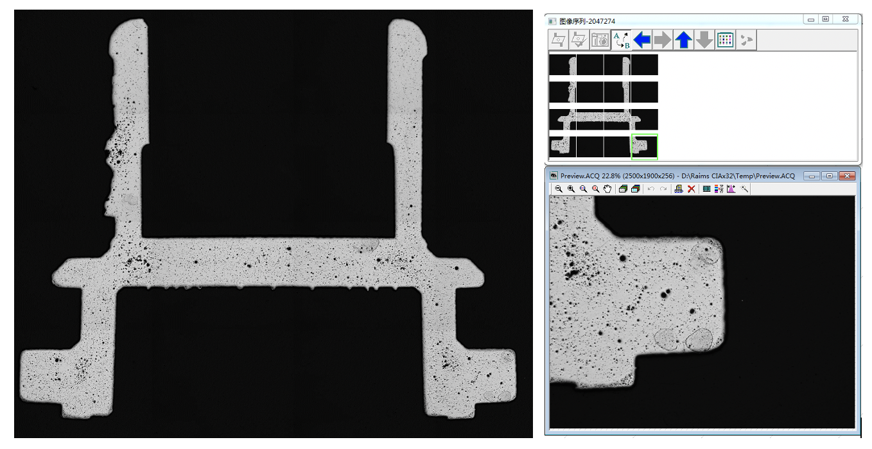This screenshot has height=449, width=872.
Task: Open the colored dot grid icon
Action: click(x=725, y=40)
